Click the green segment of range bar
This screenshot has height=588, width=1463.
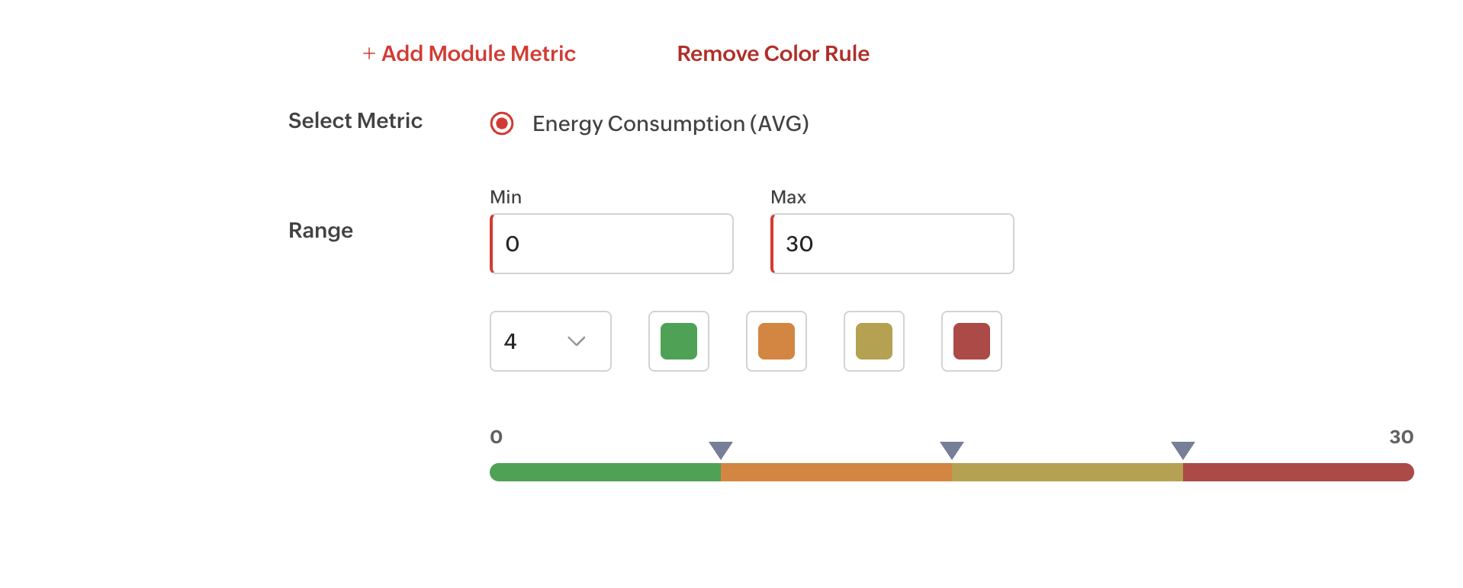point(606,472)
